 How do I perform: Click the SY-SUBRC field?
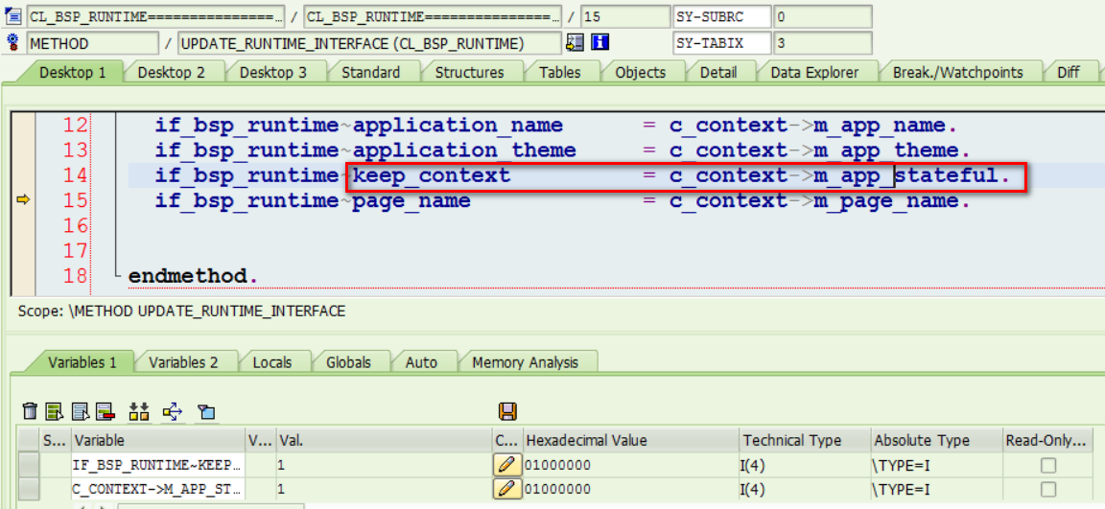click(x=721, y=16)
